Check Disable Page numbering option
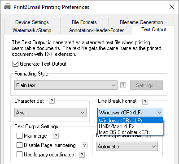This screenshot has width=179, height=164. (19, 145)
